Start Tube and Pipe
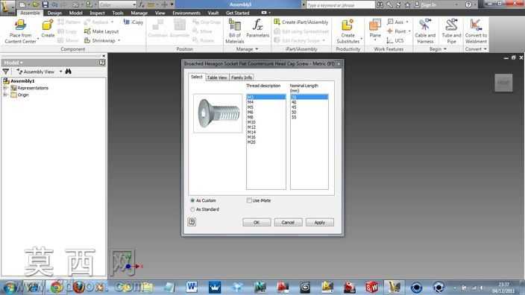Image resolution: width=525 pixels, height=295 pixels. tap(451, 31)
